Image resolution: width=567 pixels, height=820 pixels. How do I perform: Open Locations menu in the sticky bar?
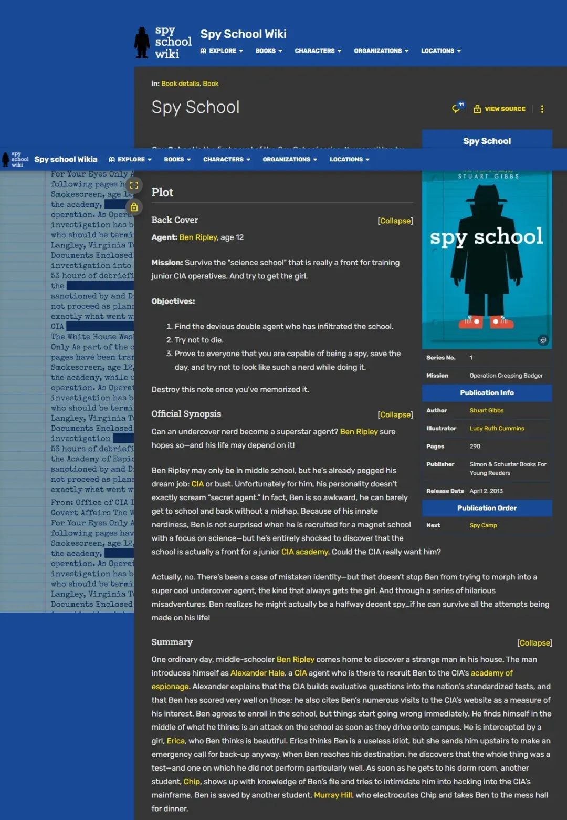pos(350,159)
